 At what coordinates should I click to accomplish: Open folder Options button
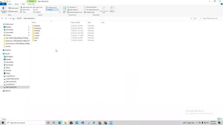click(x=112, y=10)
